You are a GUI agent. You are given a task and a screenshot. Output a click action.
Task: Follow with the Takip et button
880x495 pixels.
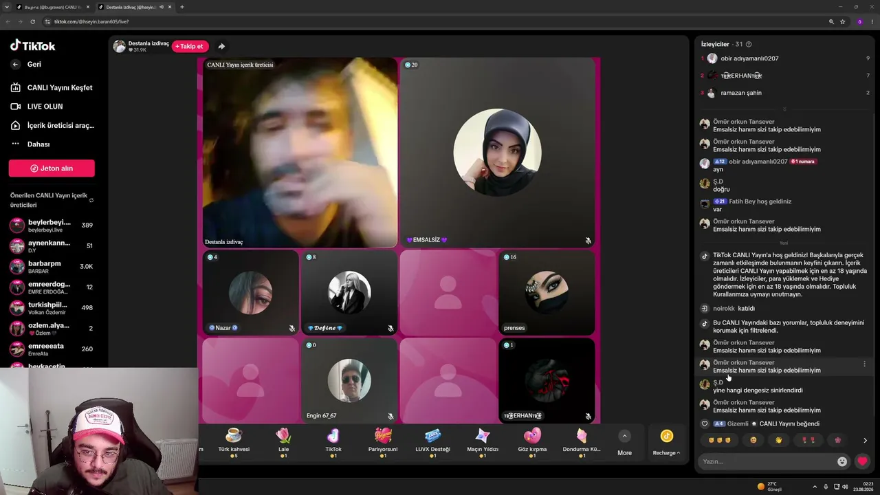click(190, 46)
